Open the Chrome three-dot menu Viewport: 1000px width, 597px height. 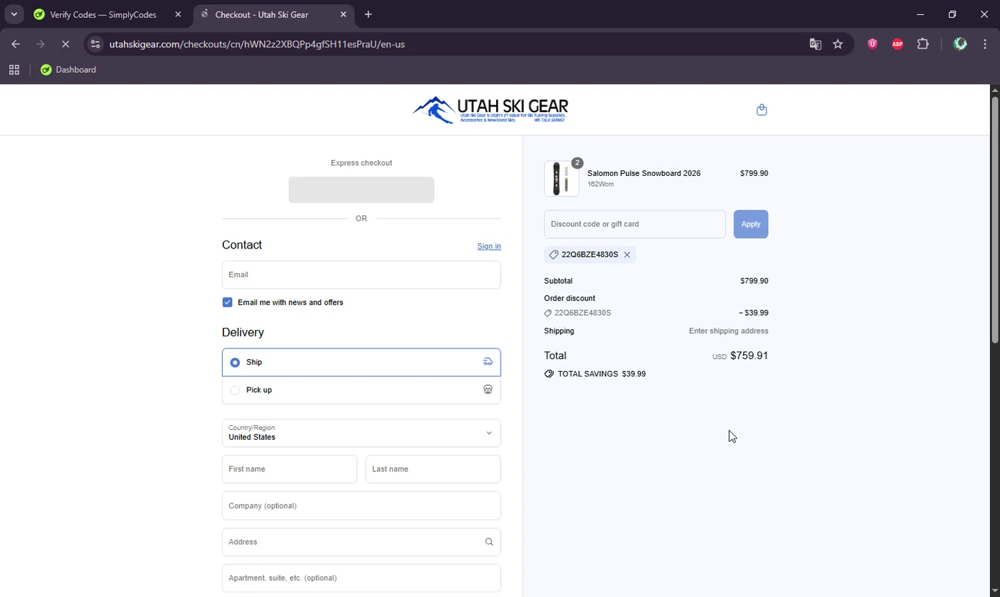pos(985,44)
